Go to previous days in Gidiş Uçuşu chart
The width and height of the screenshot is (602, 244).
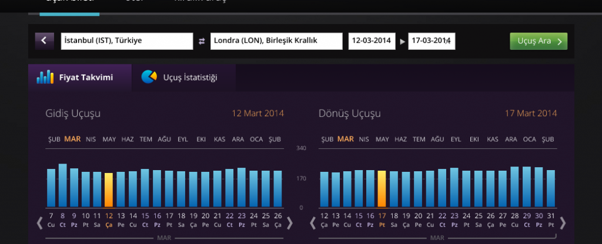coord(40,222)
